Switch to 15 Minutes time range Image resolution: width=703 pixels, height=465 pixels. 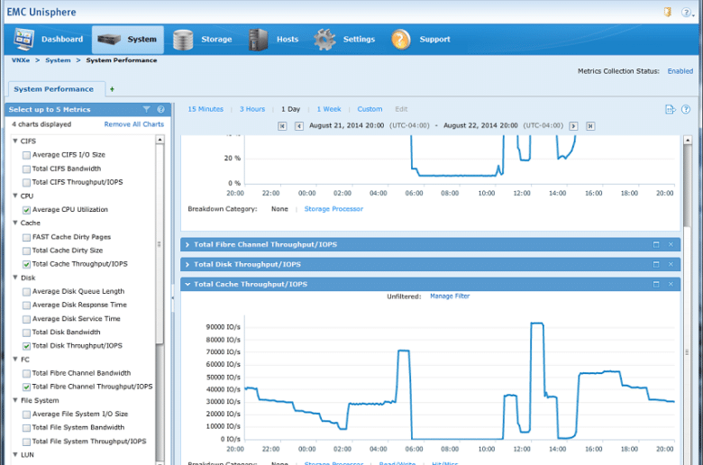(205, 109)
